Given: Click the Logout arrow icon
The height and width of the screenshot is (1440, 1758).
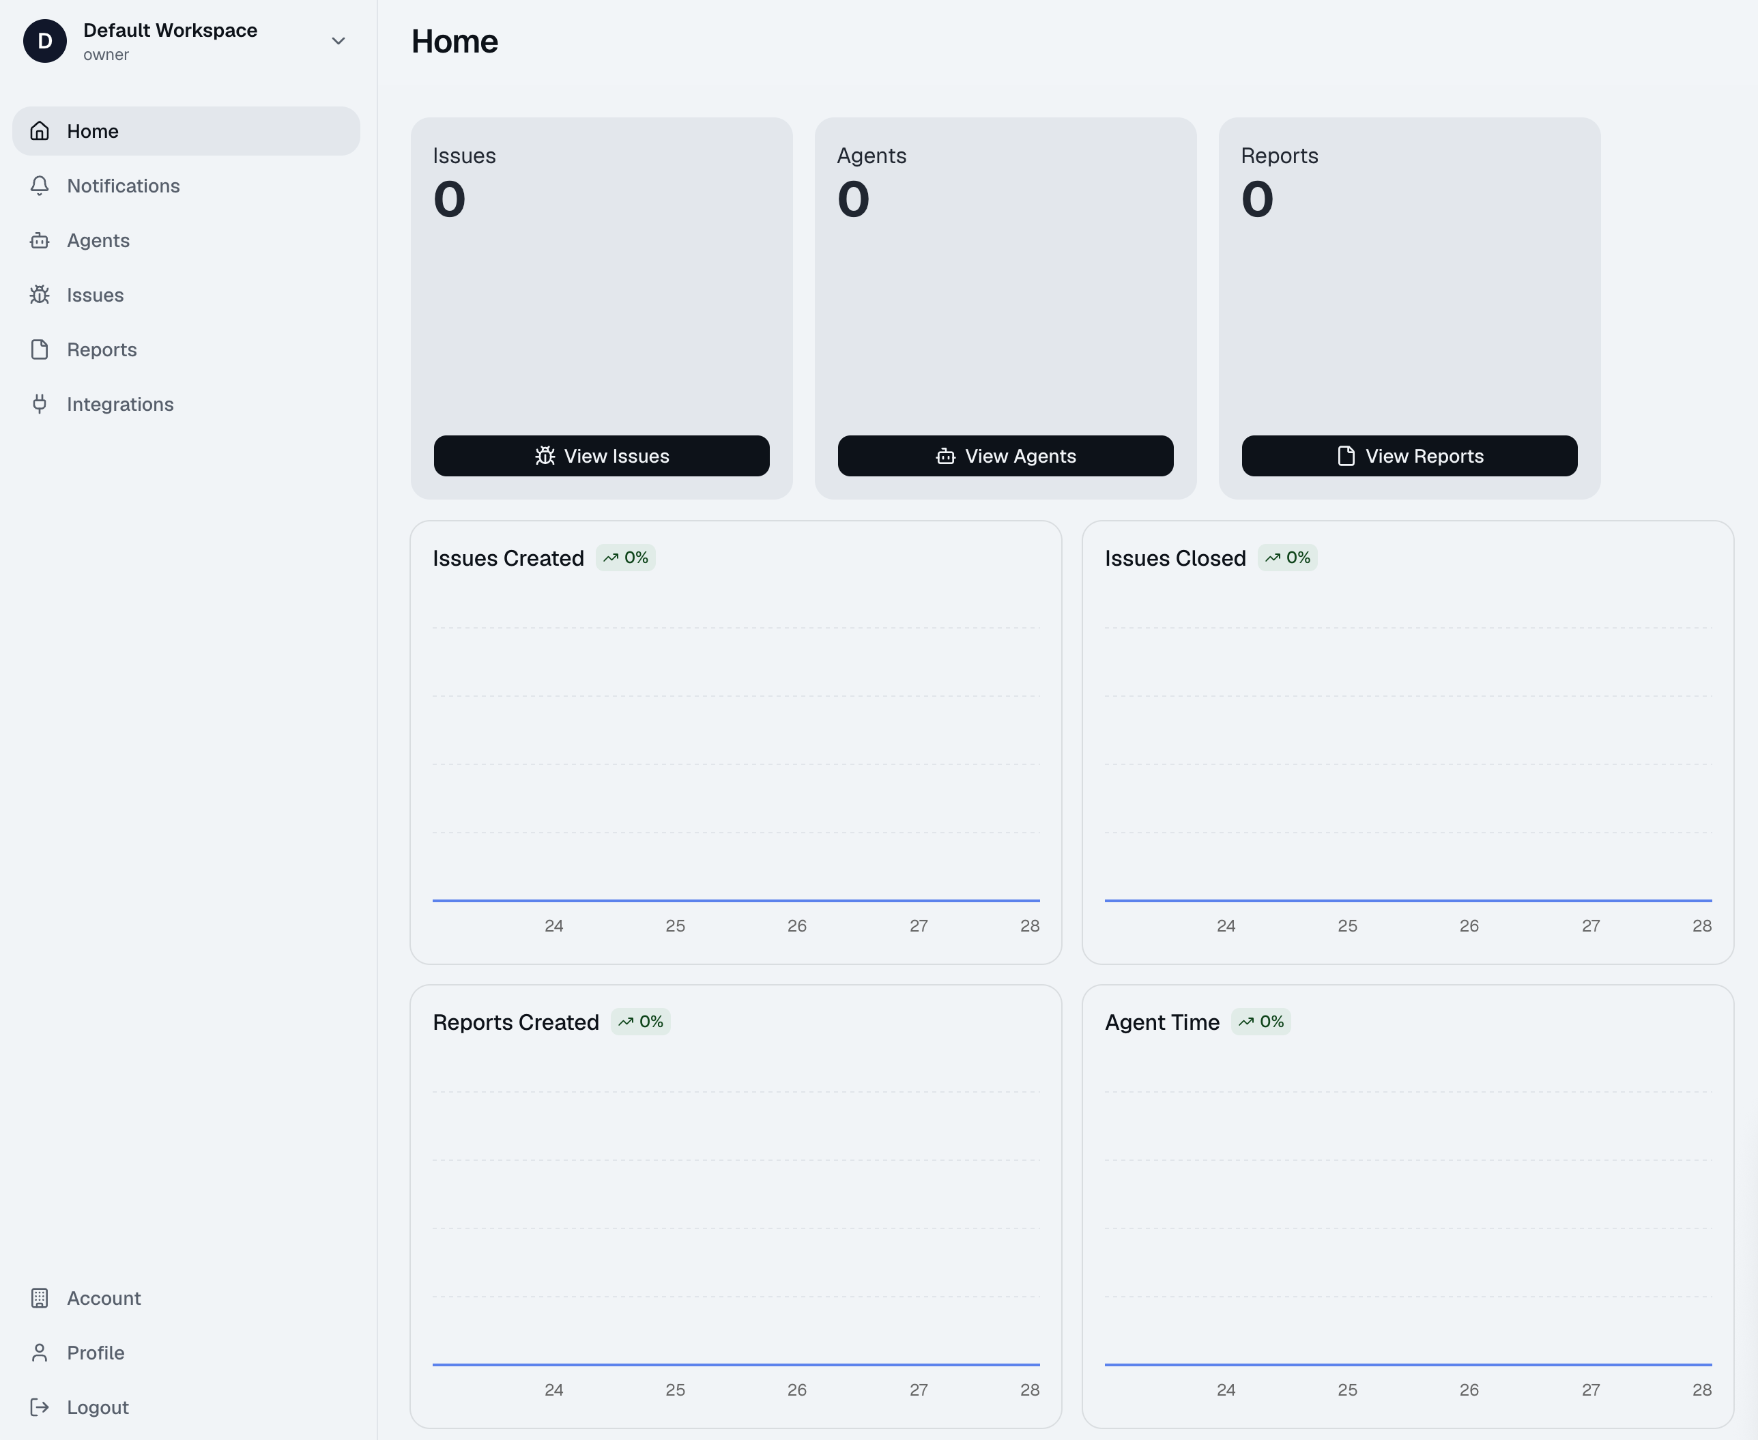Looking at the screenshot, I should [x=40, y=1408].
